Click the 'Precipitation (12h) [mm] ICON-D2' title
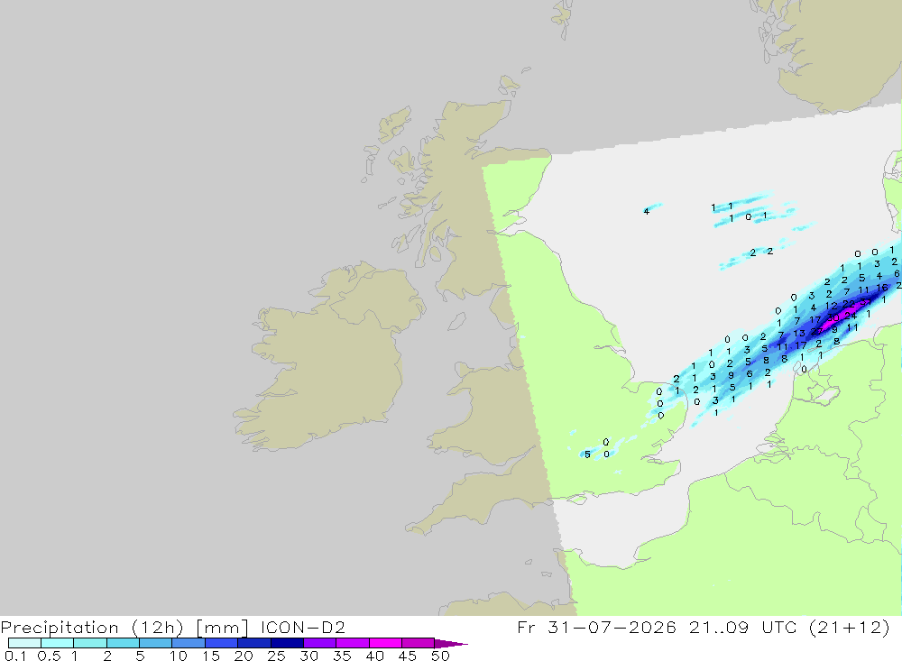This screenshot has width=902, height=661. click(x=172, y=627)
